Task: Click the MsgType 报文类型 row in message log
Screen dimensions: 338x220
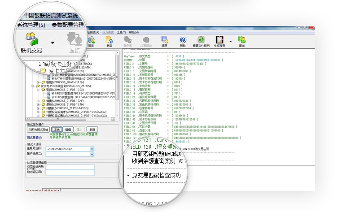Action: tap(154, 56)
